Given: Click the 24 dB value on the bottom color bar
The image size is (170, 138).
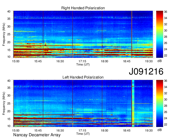Looking at the screenshot, I should (x=165, y=118).
